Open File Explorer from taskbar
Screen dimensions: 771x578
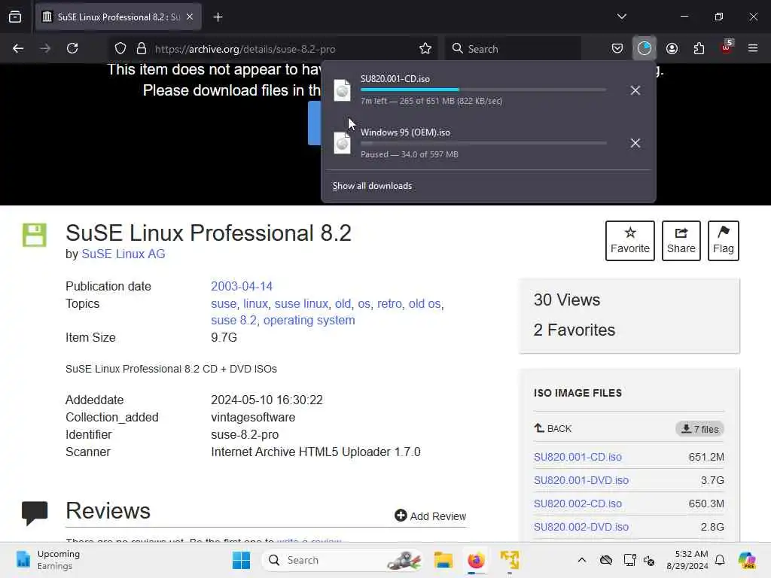443,560
